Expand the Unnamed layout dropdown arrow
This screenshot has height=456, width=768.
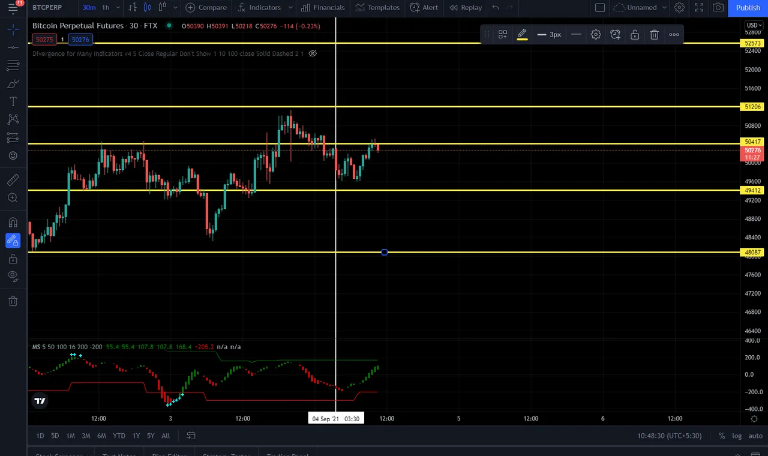[664, 8]
